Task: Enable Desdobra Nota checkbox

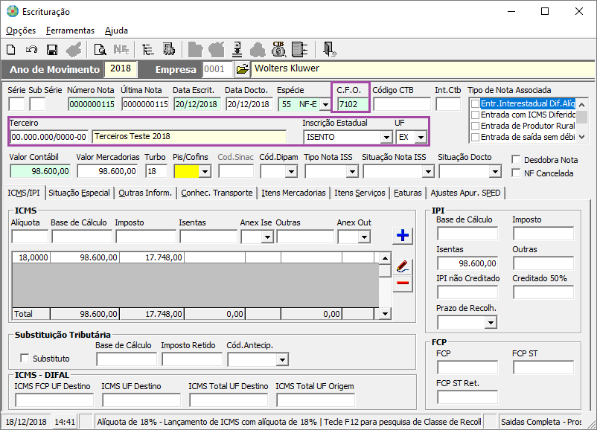Action: tap(516, 159)
